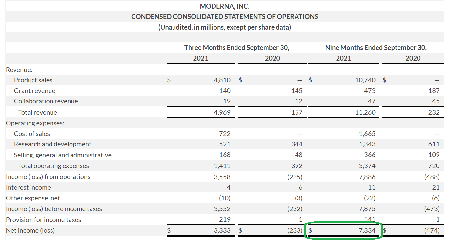This screenshot has width=449, height=240.
Task: Click Cost of sales value 1,665
Action: click(x=367, y=134)
